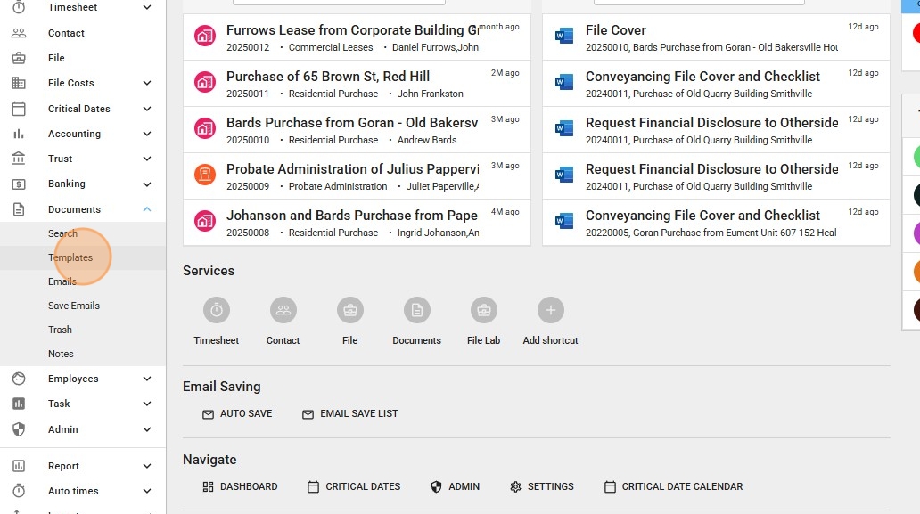Click the File briefcase icon in sidebar

tap(19, 58)
